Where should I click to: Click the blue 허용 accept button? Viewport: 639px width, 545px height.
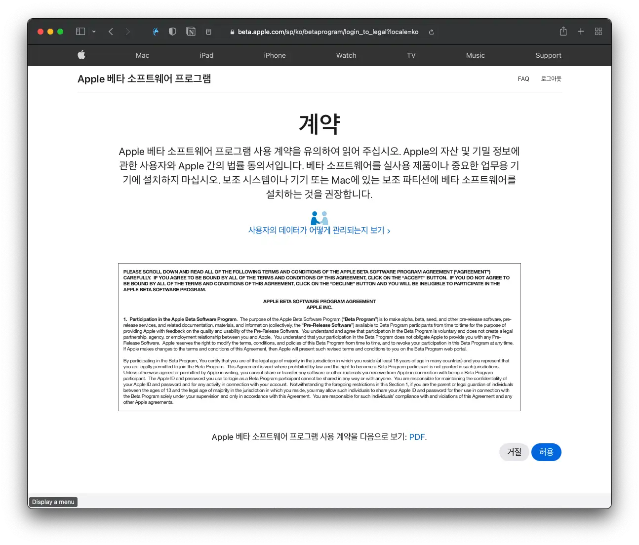click(x=546, y=452)
